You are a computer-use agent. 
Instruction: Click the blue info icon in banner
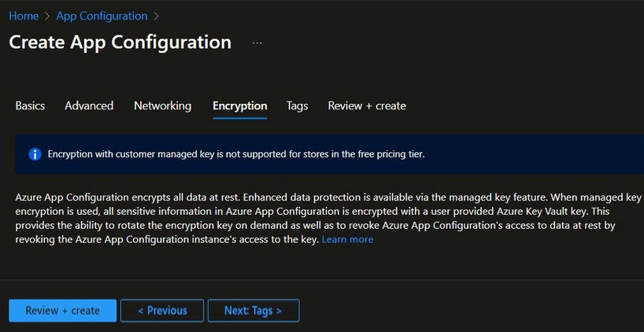[35, 154]
